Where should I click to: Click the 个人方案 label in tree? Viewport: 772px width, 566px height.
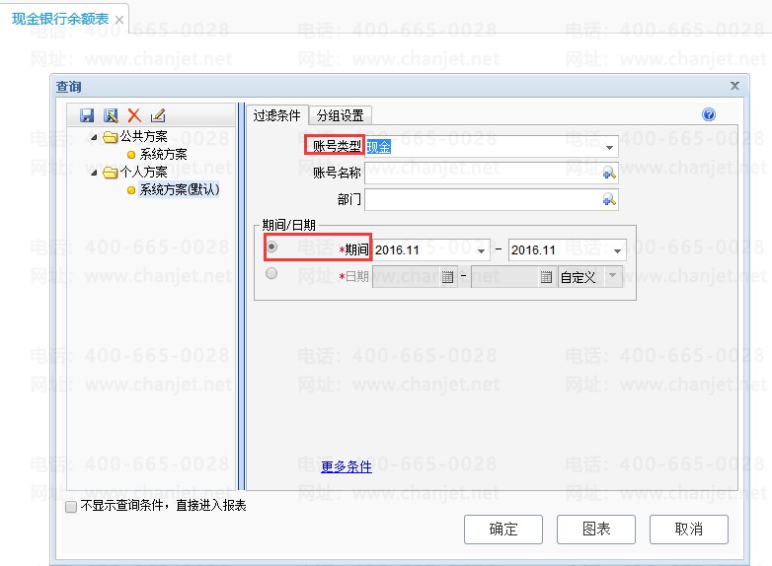pyautogui.click(x=144, y=173)
